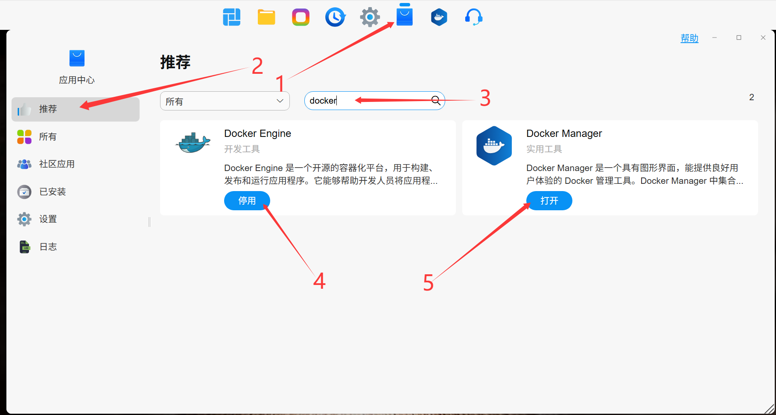Click the sidebar collapse handle
The width and height of the screenshot is (776, 415).
pos(149,222)
